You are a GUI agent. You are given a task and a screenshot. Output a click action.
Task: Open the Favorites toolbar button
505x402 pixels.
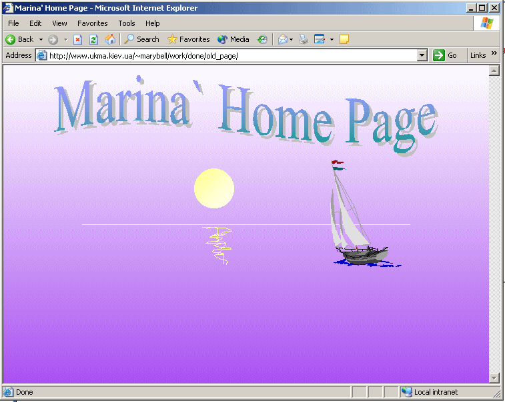(188, 39)
